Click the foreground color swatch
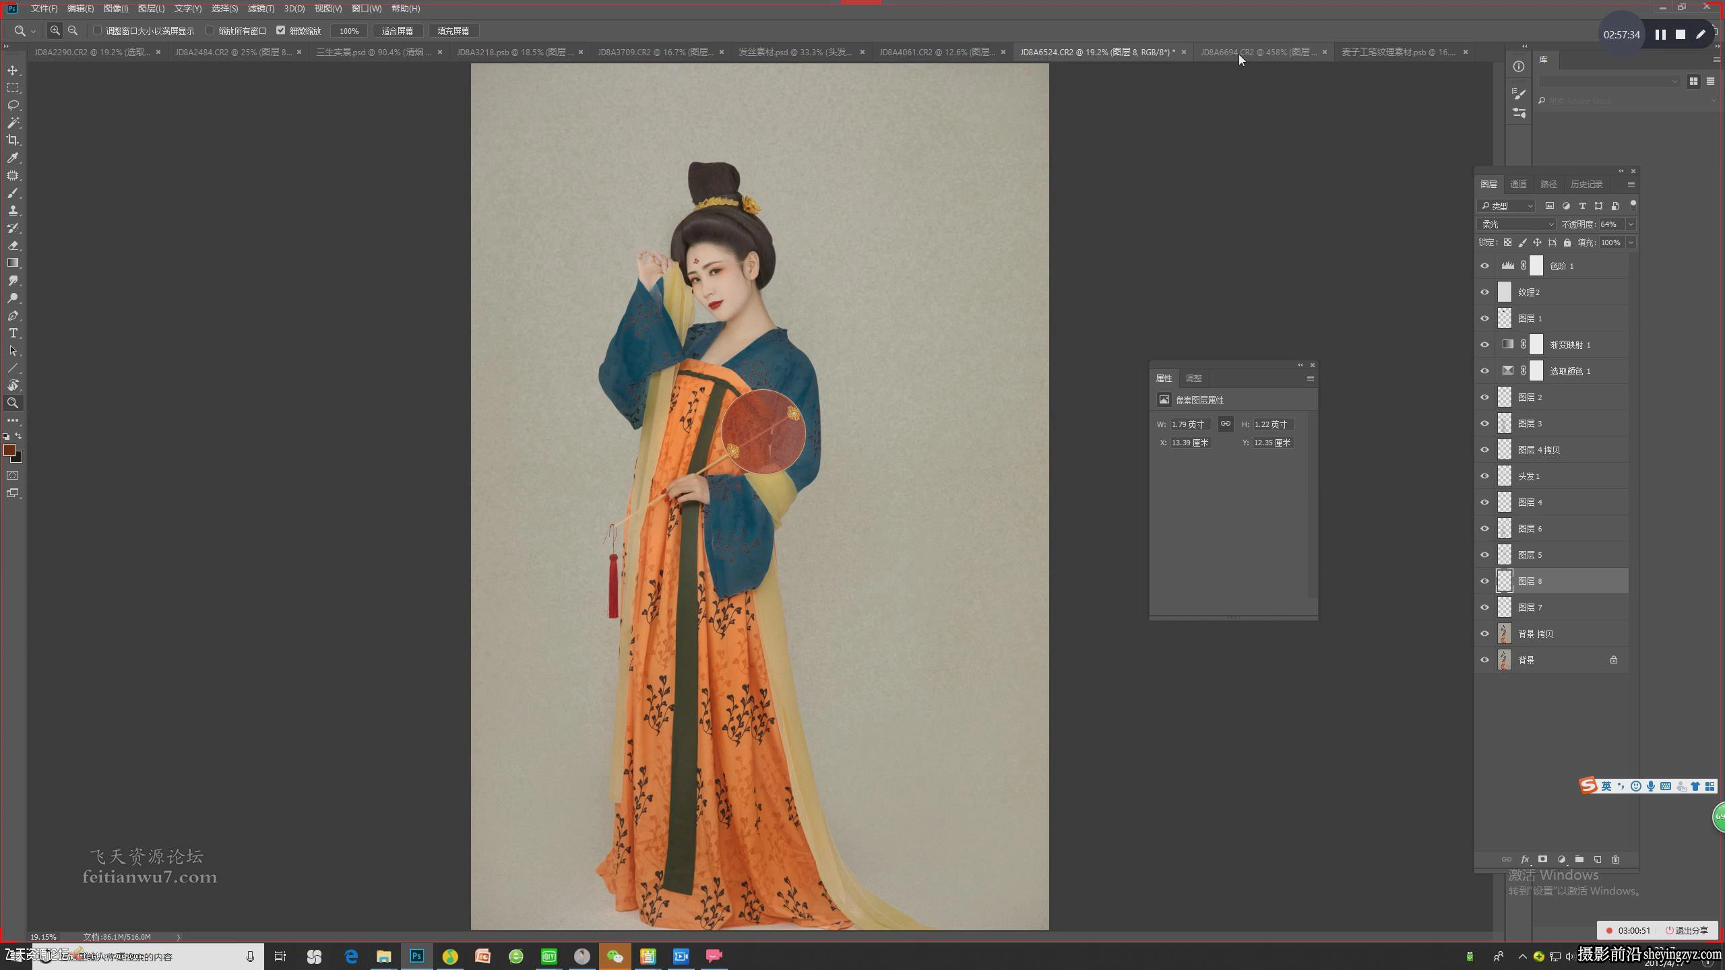The height and width of the screenshot is (970, 1725). [x=9, y=450]
